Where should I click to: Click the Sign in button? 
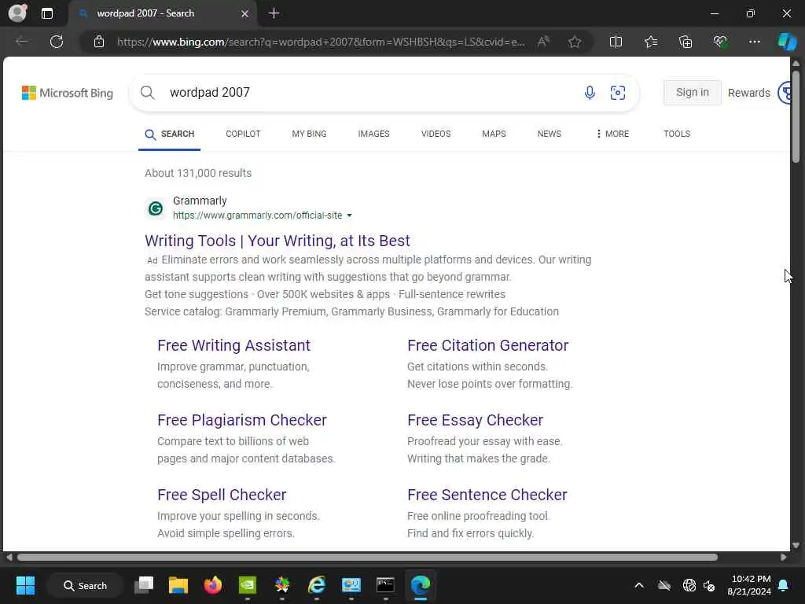692,93
